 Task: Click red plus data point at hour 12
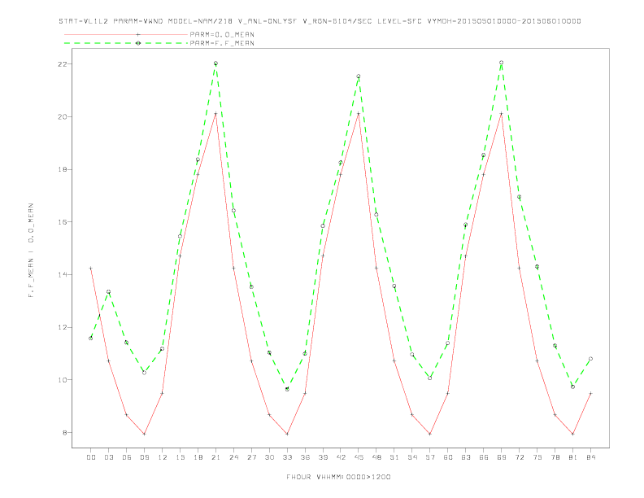tap(163, 393)
